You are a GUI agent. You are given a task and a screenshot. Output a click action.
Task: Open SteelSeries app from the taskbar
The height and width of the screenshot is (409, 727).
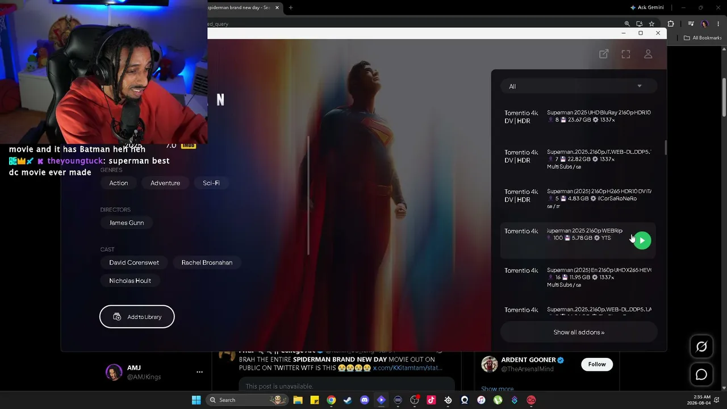(448, 400)
